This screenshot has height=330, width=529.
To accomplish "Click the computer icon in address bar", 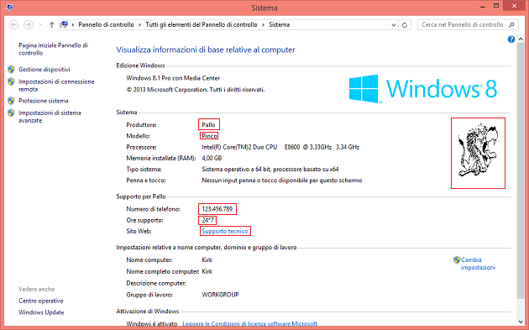I will pyautogui.click(x=64, y=24).
